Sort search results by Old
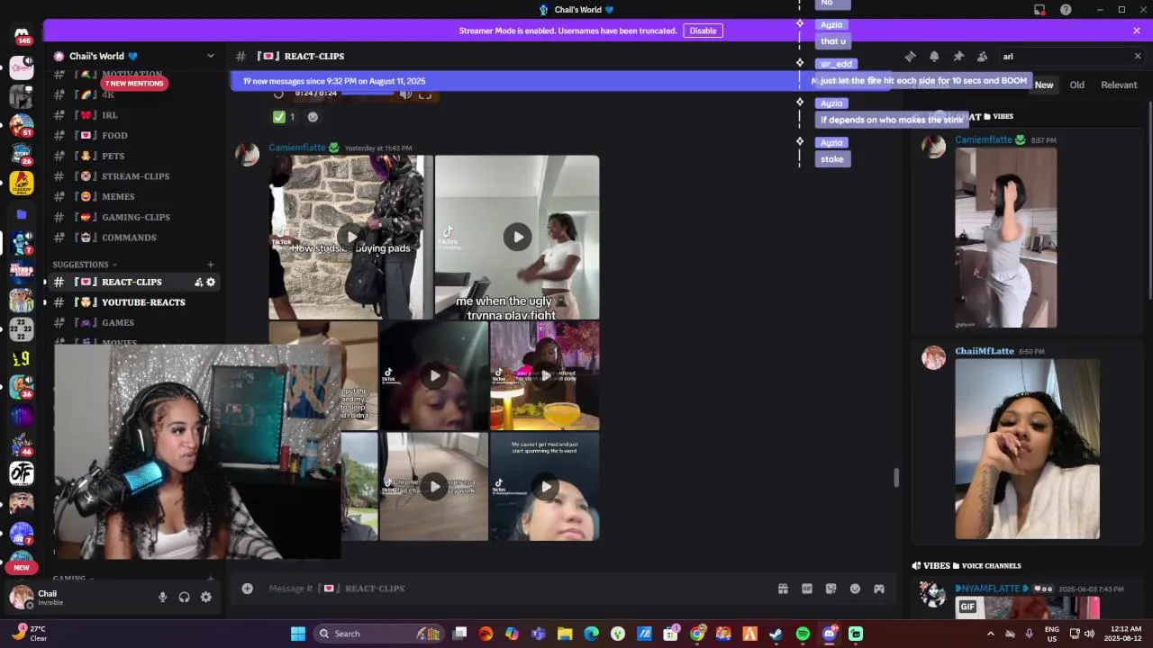The image size is (1153, 648). [x=1076, y=85]
